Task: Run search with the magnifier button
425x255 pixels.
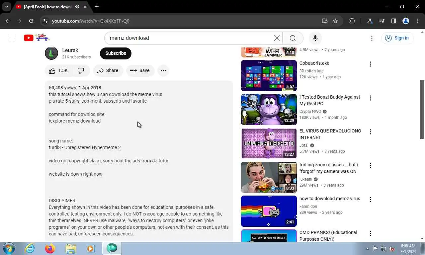Action: pyautogui.click(x=293, y=38)
